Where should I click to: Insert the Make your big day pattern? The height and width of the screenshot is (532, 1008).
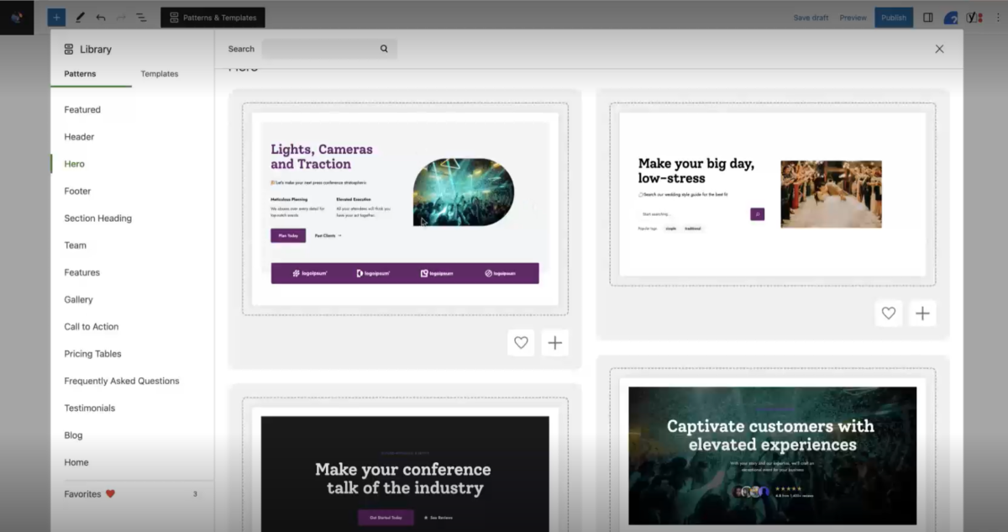tap(922, 313)
